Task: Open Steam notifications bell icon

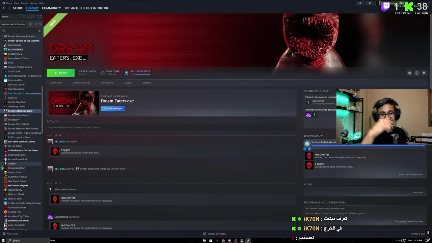Action: point(370,3)
